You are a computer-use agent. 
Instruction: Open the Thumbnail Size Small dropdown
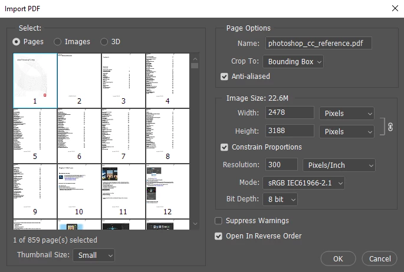pyautogui.click(x=94, y=256)
